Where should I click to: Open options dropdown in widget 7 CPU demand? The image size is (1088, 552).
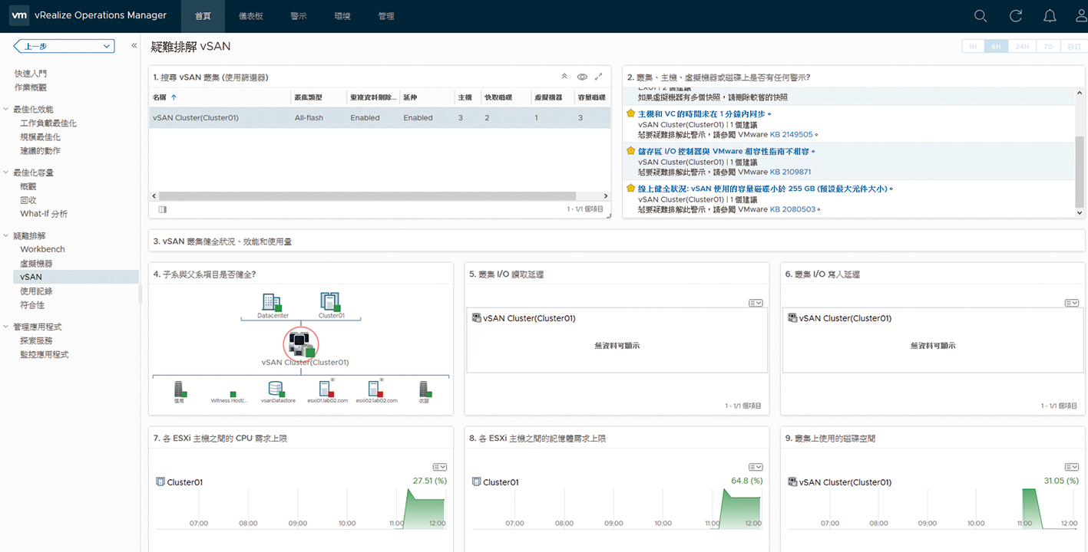click(x=440, y=467)
